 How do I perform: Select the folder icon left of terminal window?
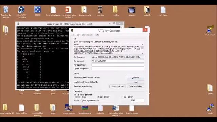[x=6, y=29]
